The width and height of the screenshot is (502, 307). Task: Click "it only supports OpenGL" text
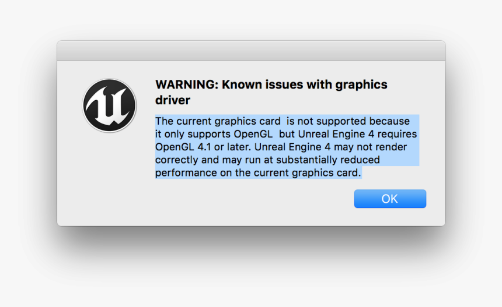(214, 134)
